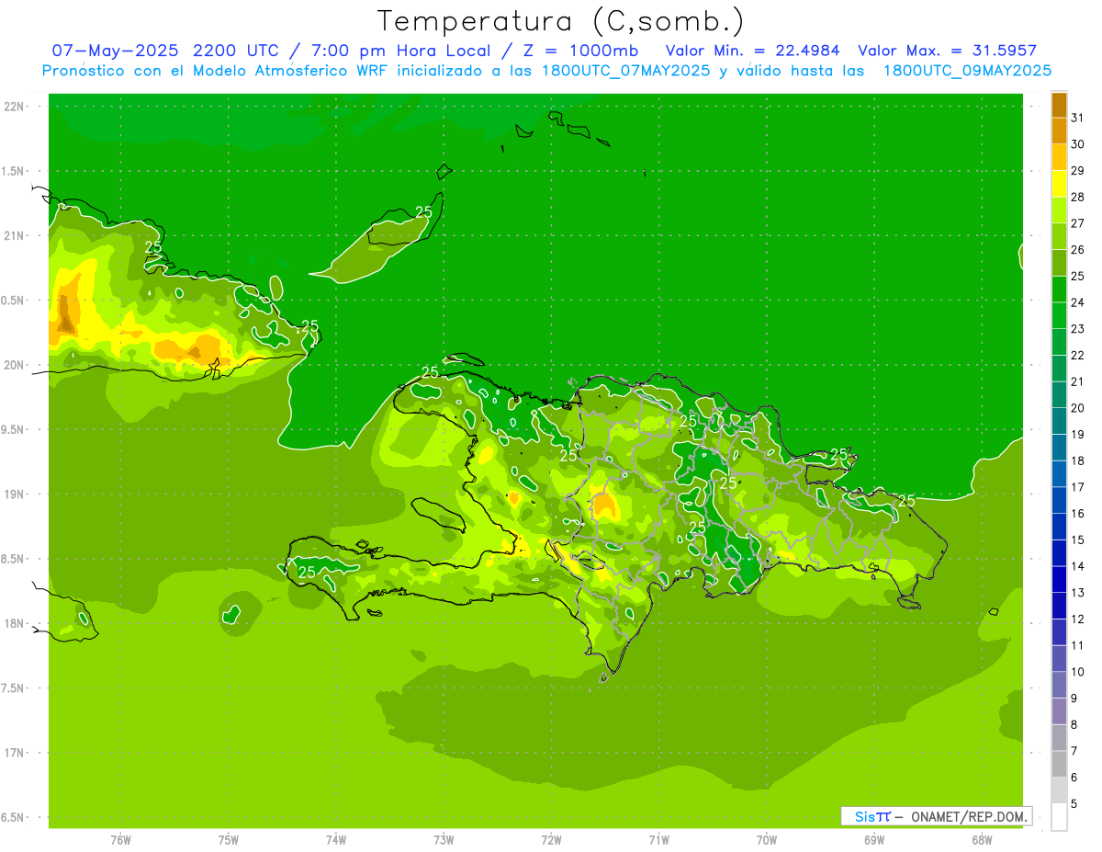Screen dimensions: 1102x852
Task: Click 'Valor Min. = 22.4984' value
Action: tap(752, 51)
